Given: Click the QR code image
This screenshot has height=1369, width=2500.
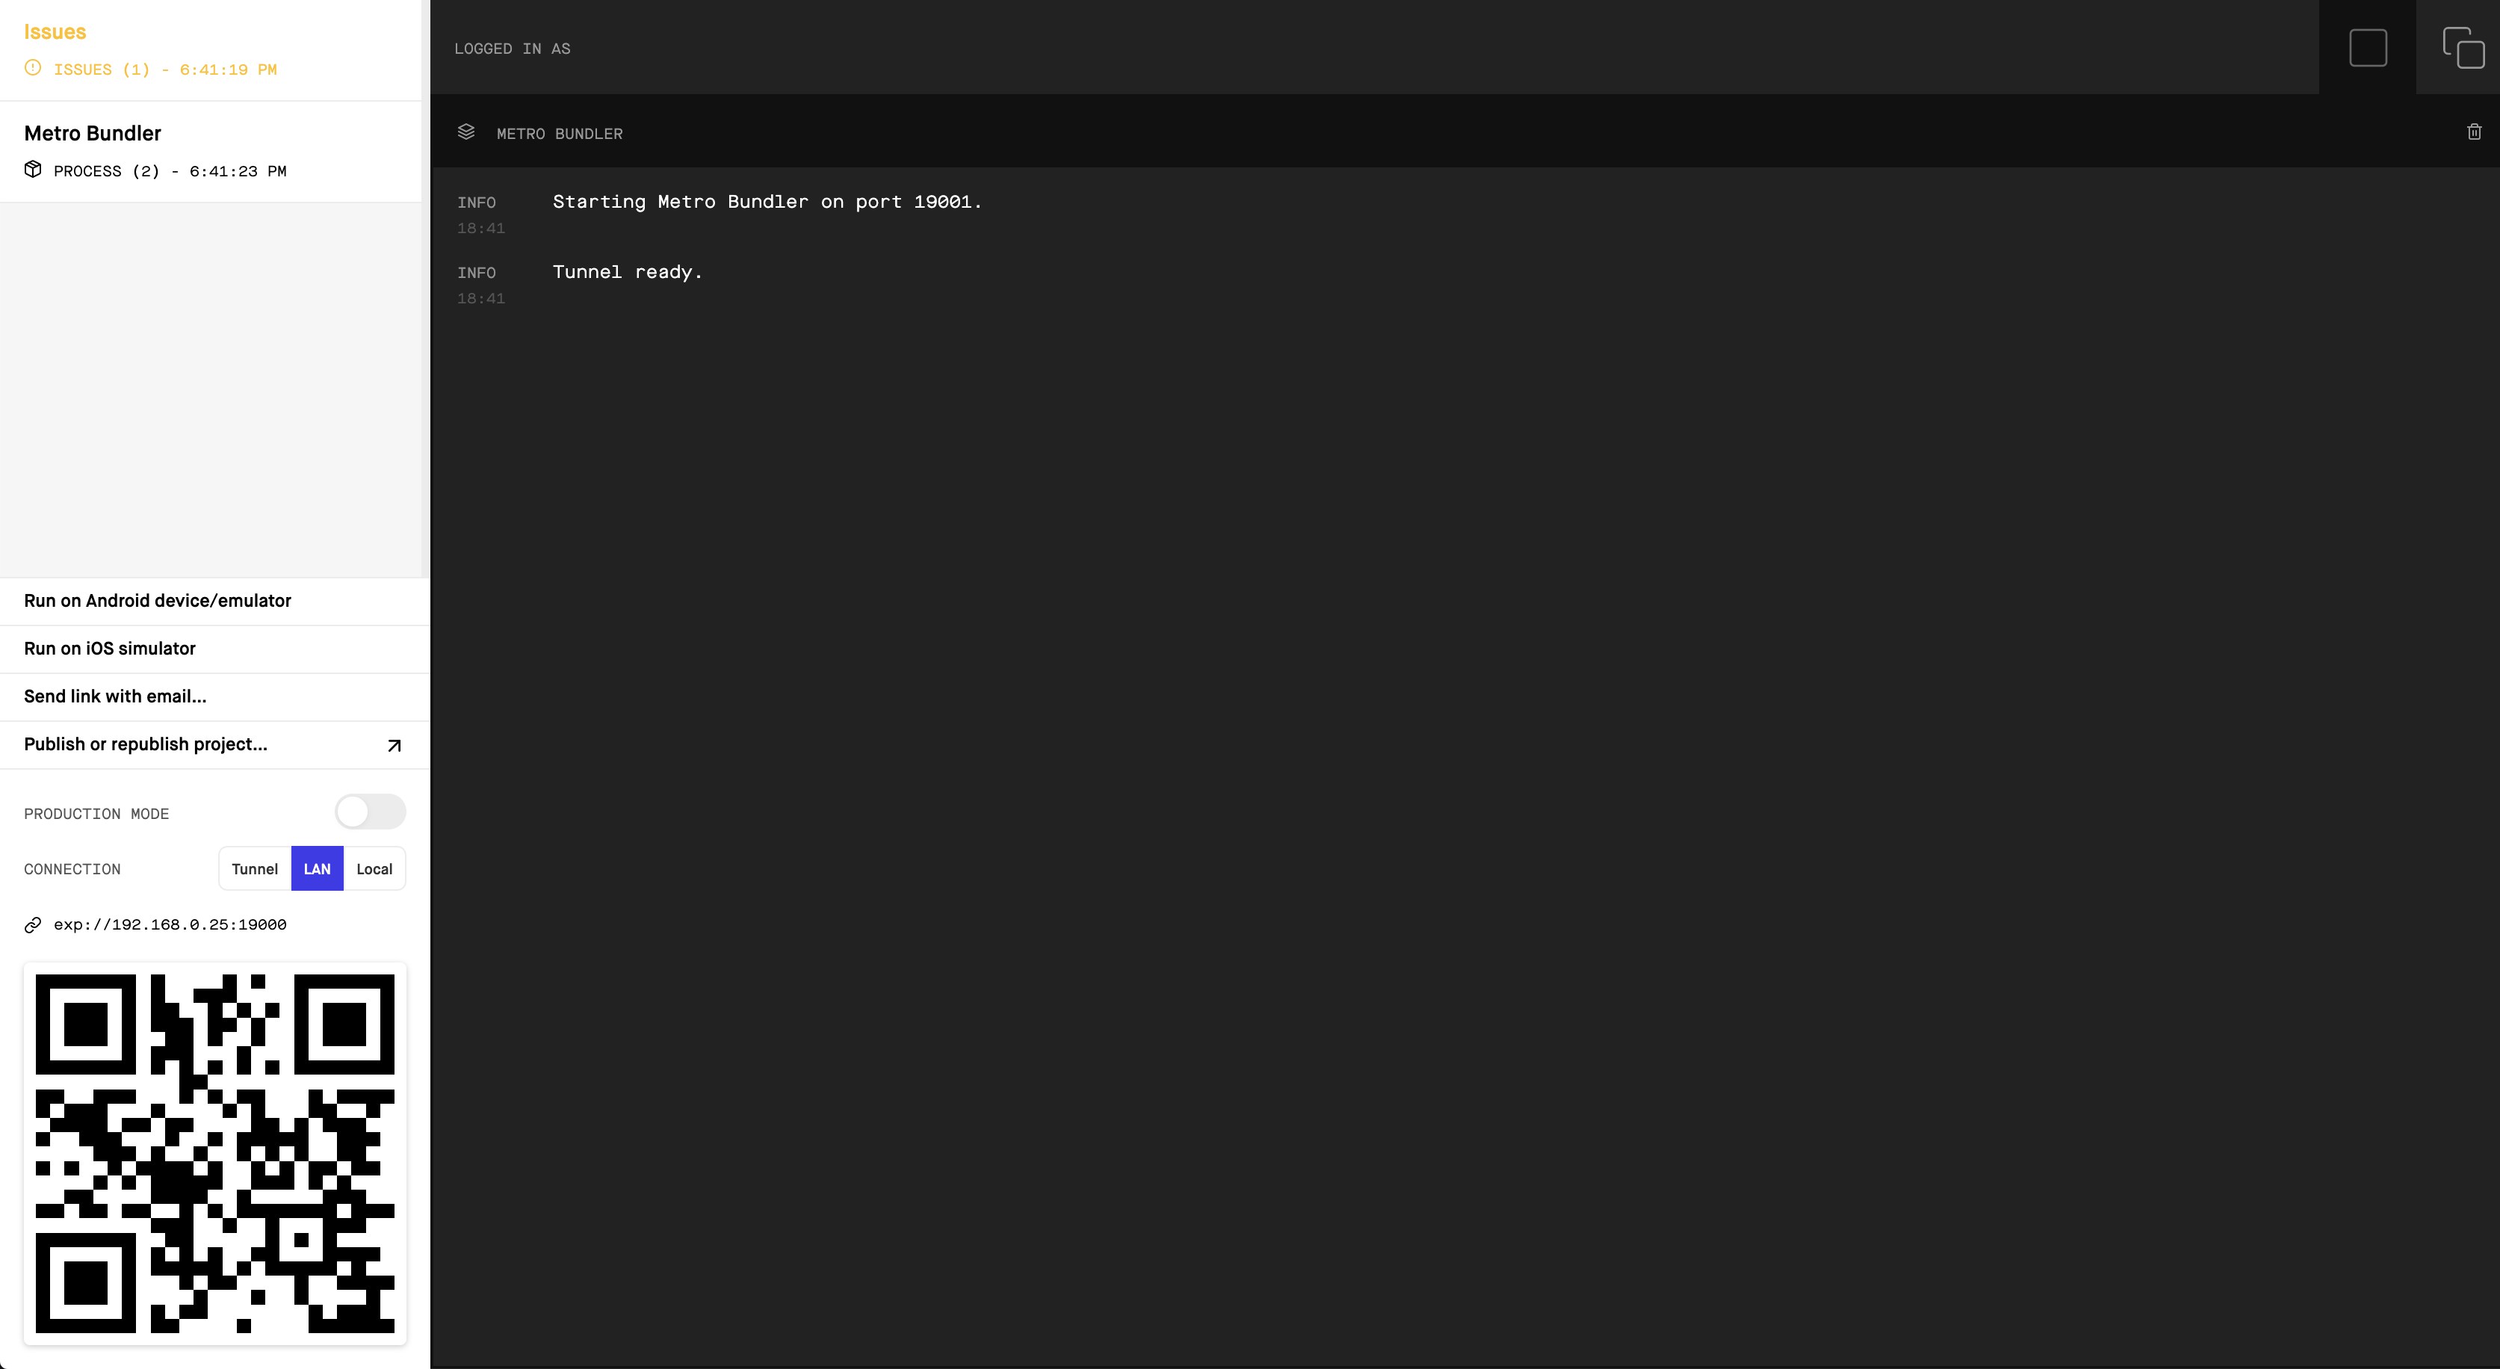Looking at the screenshot, I should pos(214,1155).
